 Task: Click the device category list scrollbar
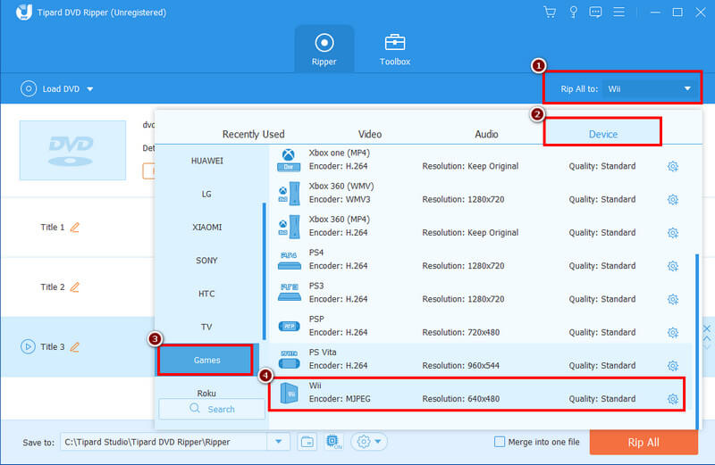[x=264, y=271]
